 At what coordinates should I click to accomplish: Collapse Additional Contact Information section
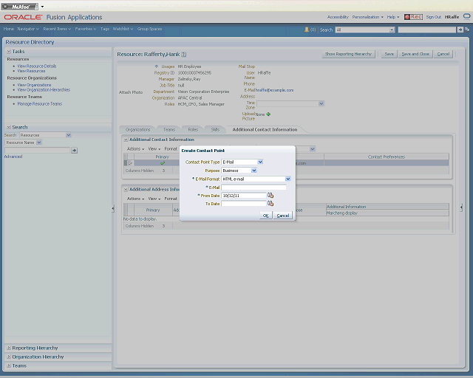click(x=126, y=140)
